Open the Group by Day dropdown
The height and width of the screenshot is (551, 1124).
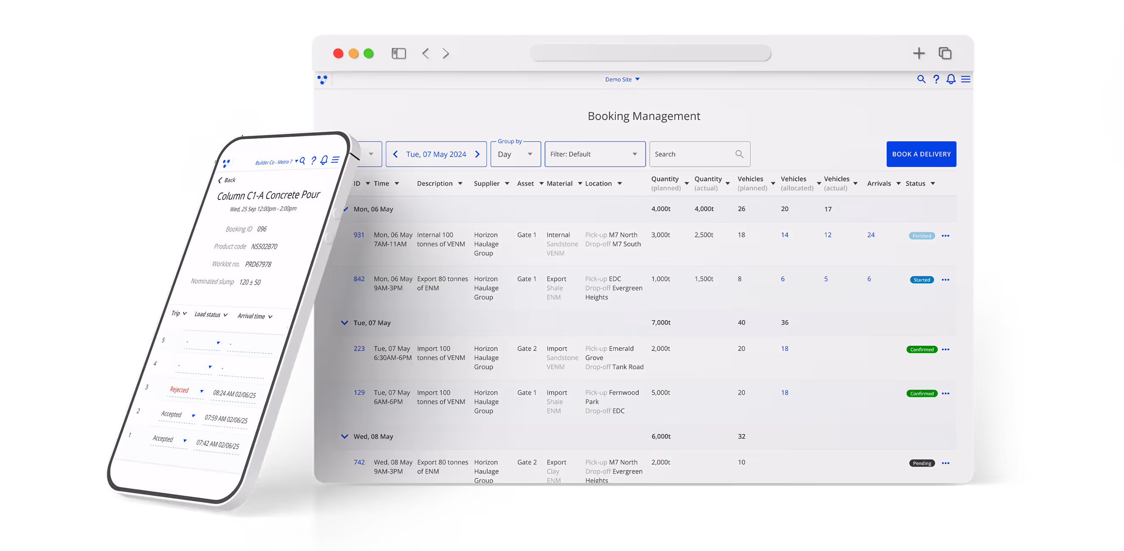coord(515,154)
